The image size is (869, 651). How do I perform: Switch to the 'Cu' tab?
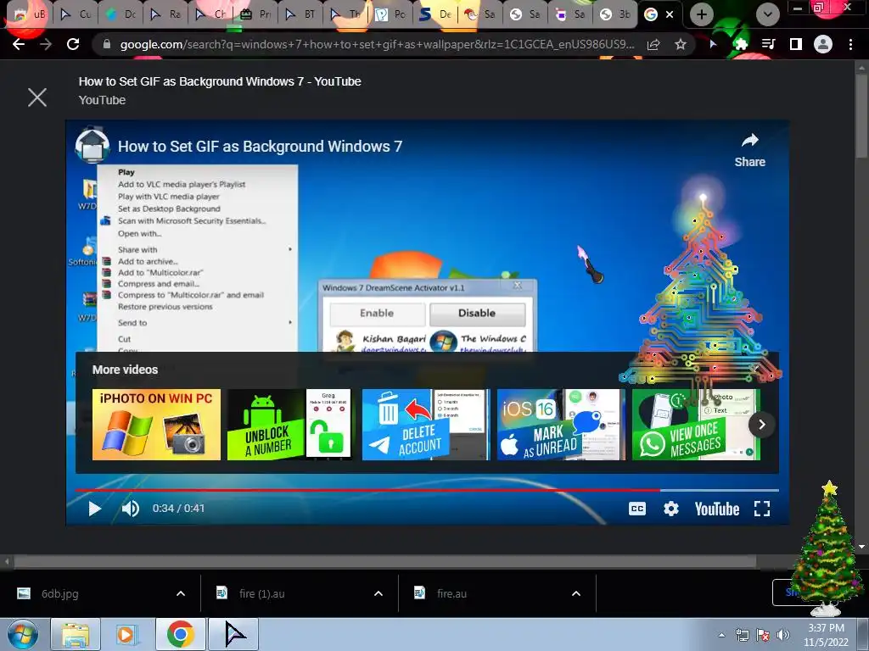(76, 14)
